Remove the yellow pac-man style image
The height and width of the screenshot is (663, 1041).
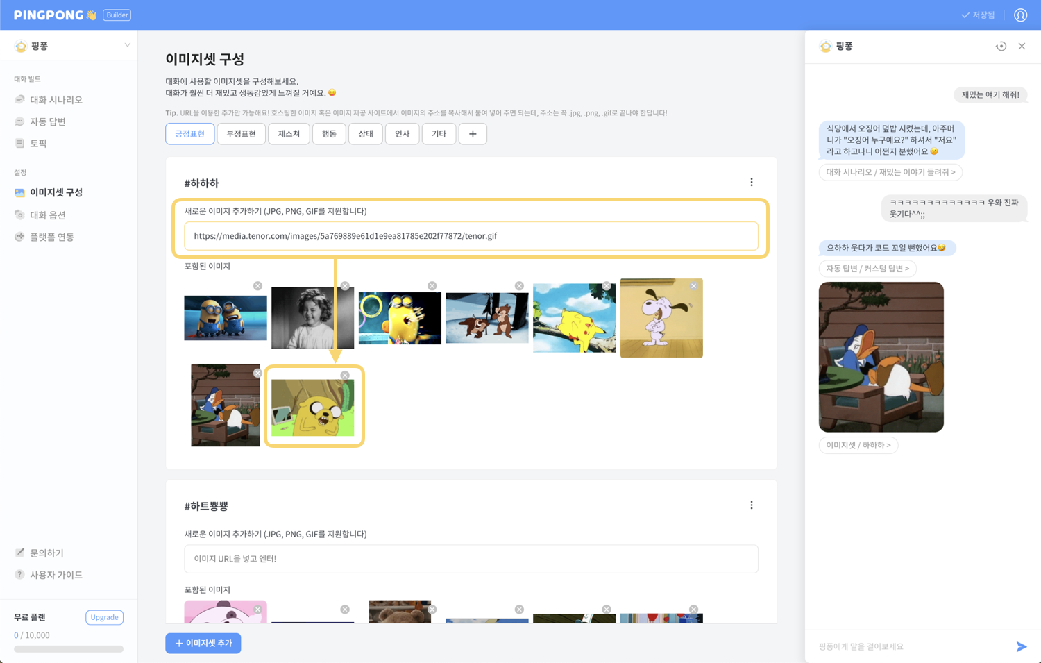pos(432,286)
